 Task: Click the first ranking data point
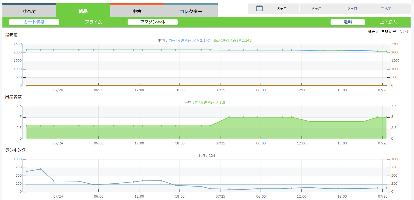click(x=26, y=171)
